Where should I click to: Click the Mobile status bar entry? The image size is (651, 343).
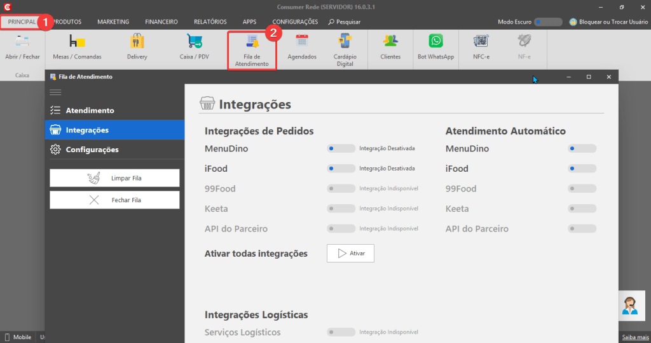pos(18,337)
